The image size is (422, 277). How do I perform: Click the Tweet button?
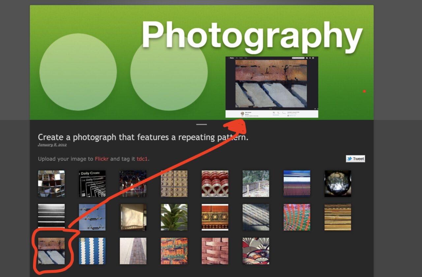(x=355, y=159)
